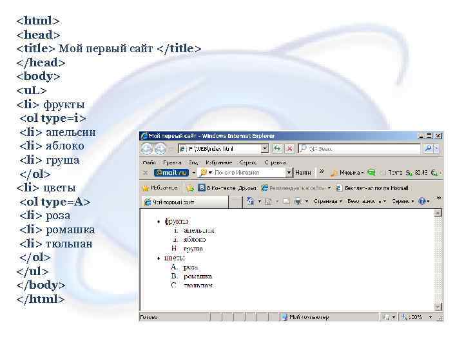464x348 pixels.
Task: Open the Безопасность dropdown menu
Action: 367,202
